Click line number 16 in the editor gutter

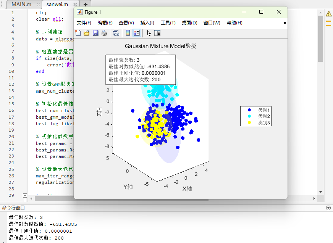(11, 110)
